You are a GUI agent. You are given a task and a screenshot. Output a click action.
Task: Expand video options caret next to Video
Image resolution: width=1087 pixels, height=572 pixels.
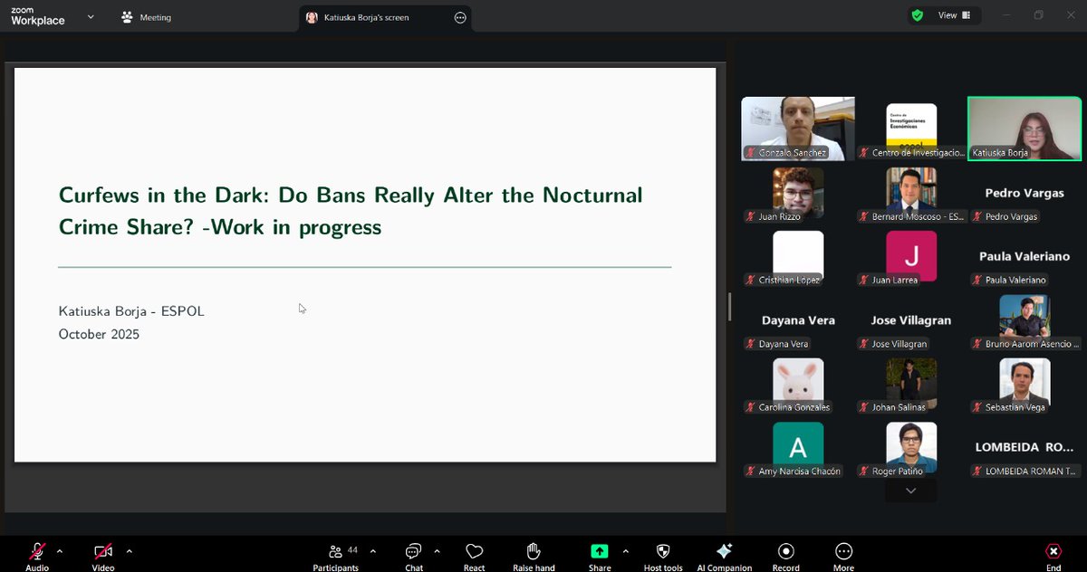[x=129, y=550]
